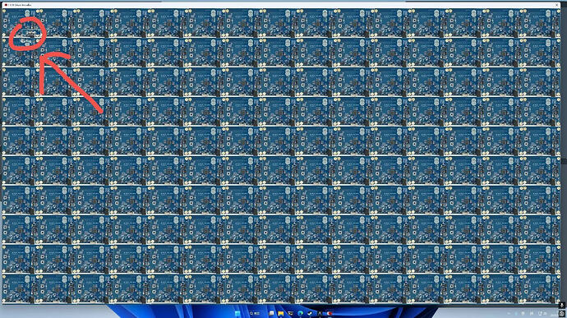
Task: Open File Explorer from the taskbar
Action: click(x=280, y=313)
